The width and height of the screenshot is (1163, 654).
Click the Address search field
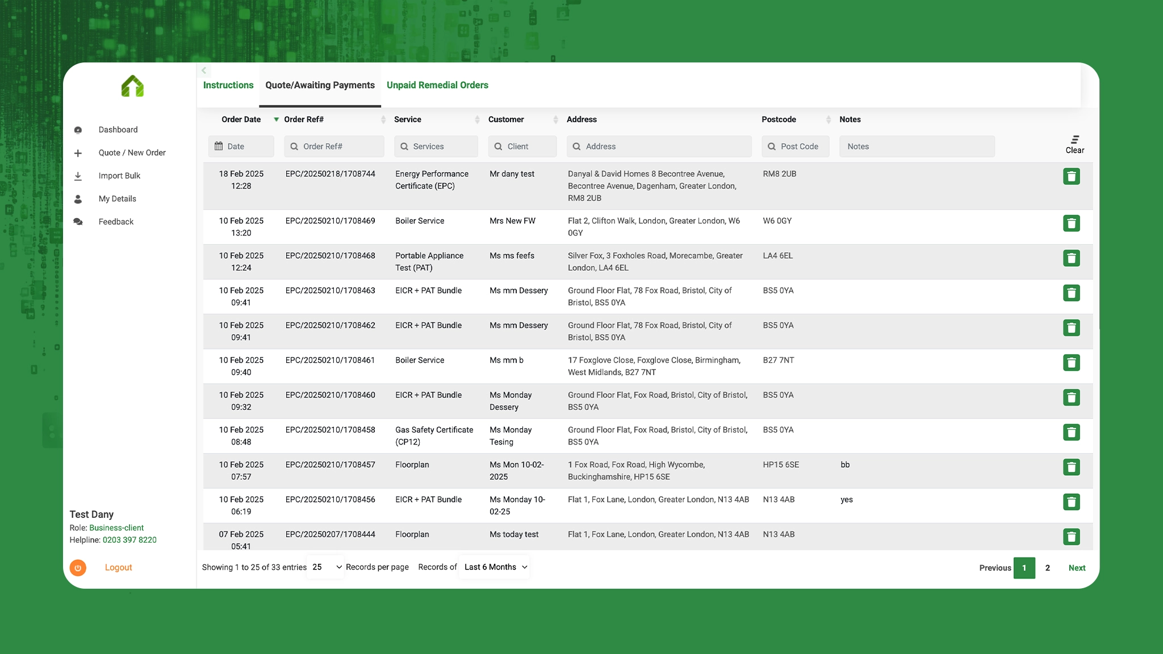(x=659, y=146)
